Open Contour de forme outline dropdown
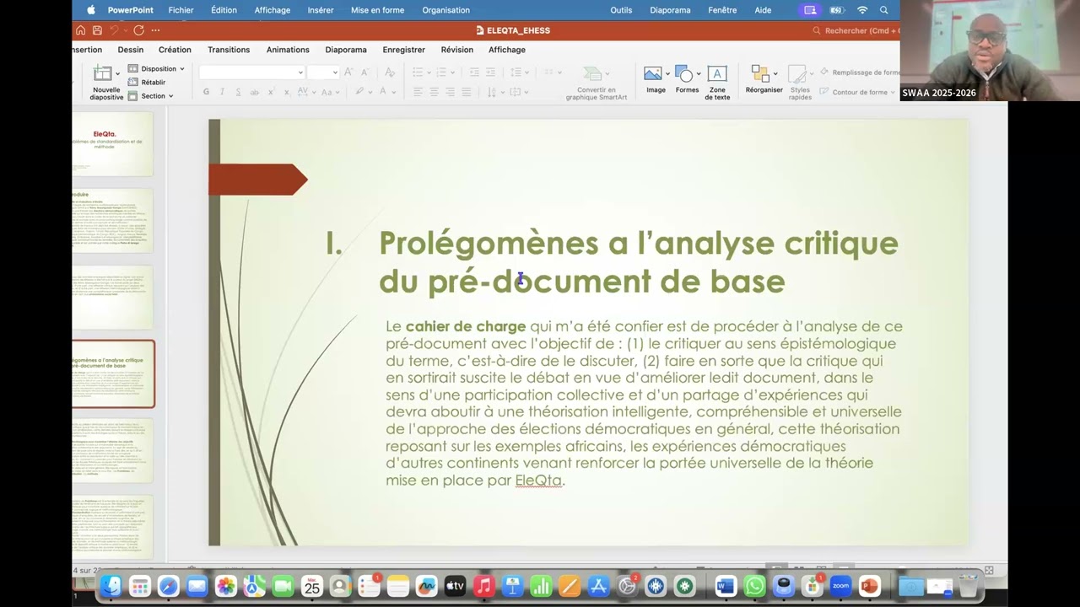The height and width of the screenshot is (607, 1080). (859, 92)
